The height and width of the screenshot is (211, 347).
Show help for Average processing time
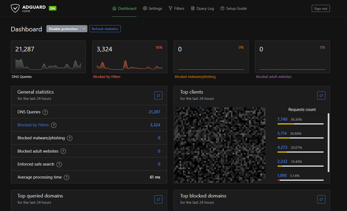tap(67, 178)
